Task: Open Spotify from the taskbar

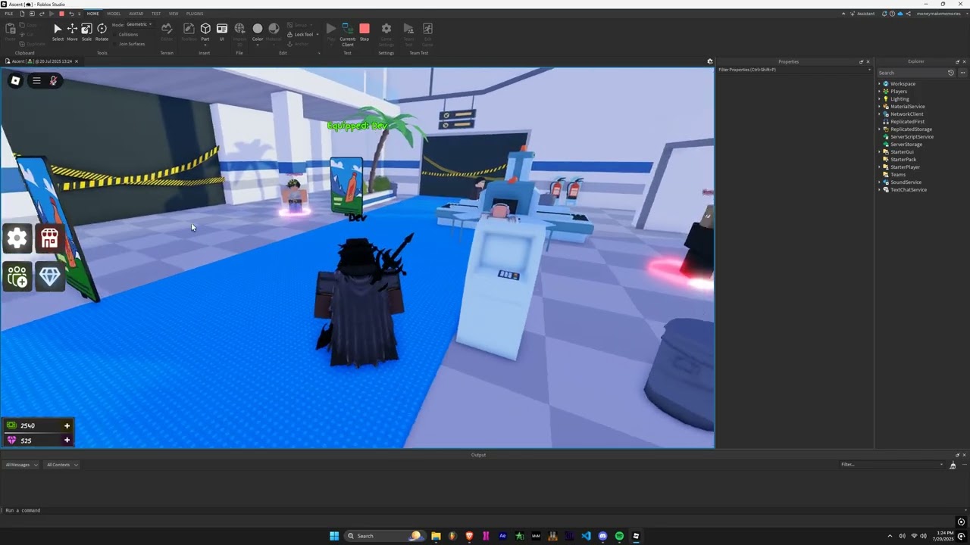Action: click(x=619, y=536)
